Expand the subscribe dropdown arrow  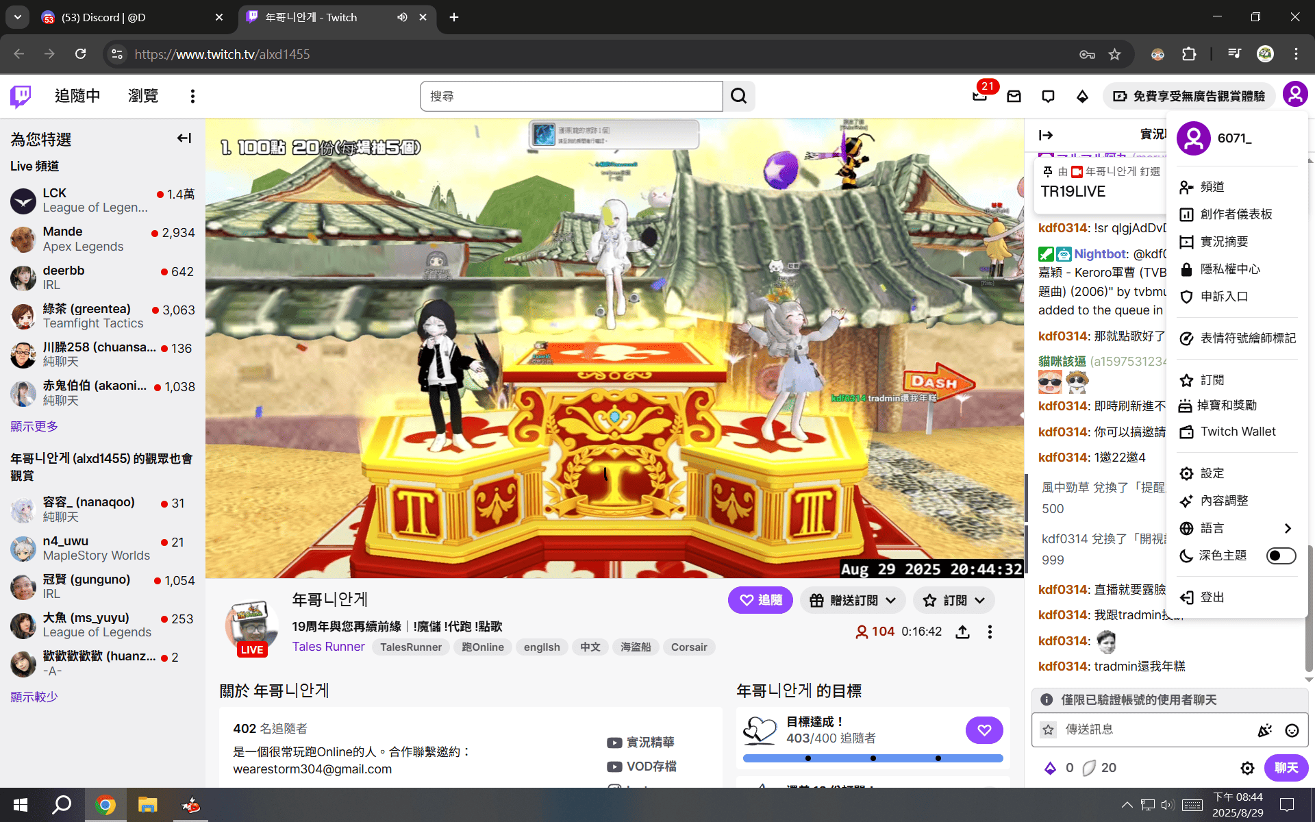(x=979, y=601)
